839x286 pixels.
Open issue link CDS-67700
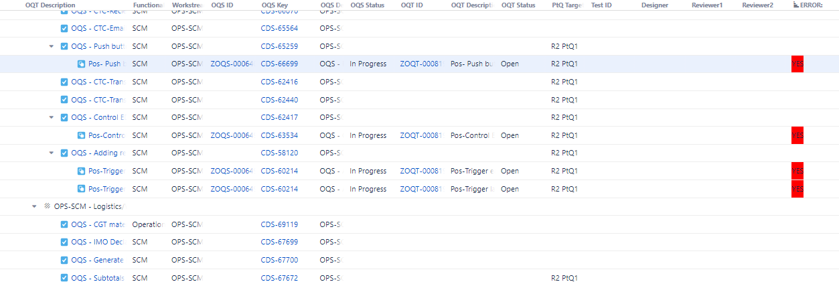[279, 260]
